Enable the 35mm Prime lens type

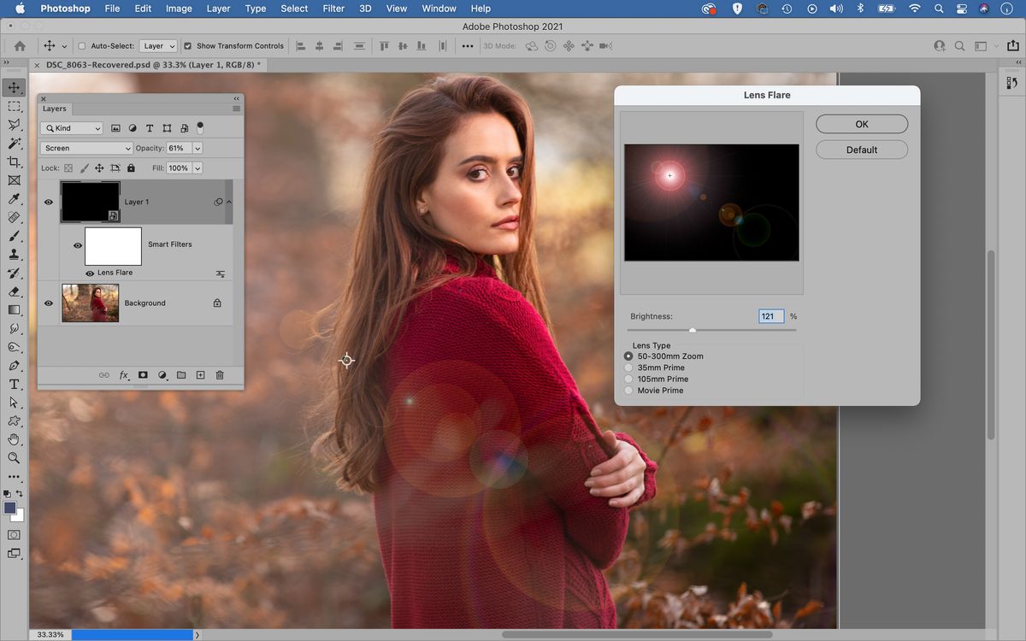coord(629,368)
